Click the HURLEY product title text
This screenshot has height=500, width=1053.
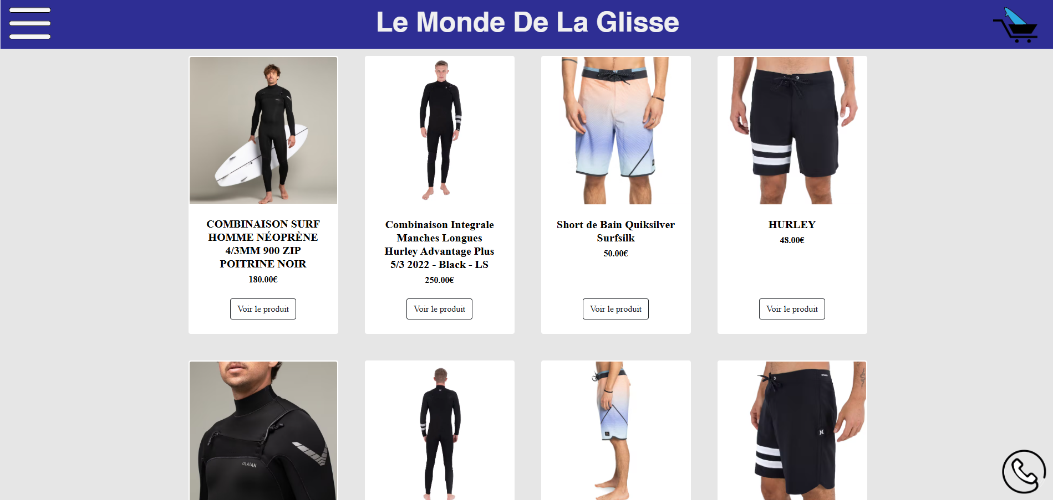click(792, 224)
